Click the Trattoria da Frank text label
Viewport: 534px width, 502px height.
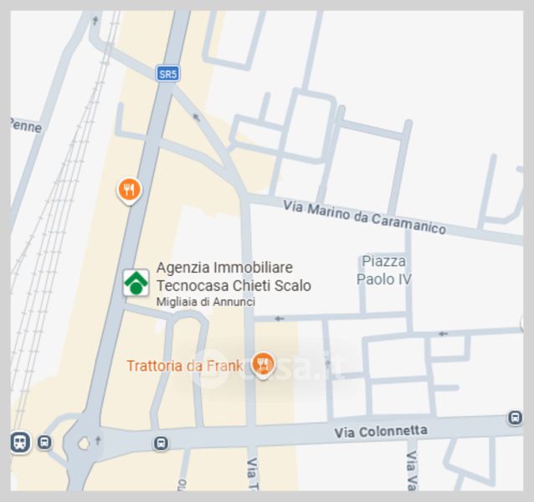(185, 366)
